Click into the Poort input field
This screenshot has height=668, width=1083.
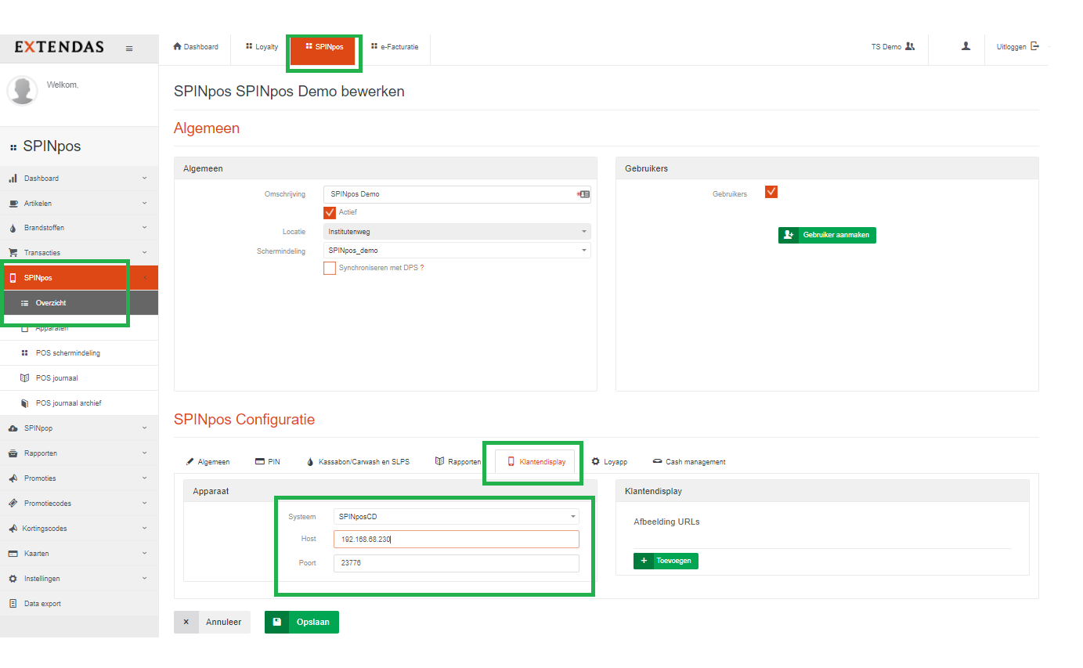pyautogui.click(x=456, y=563)
